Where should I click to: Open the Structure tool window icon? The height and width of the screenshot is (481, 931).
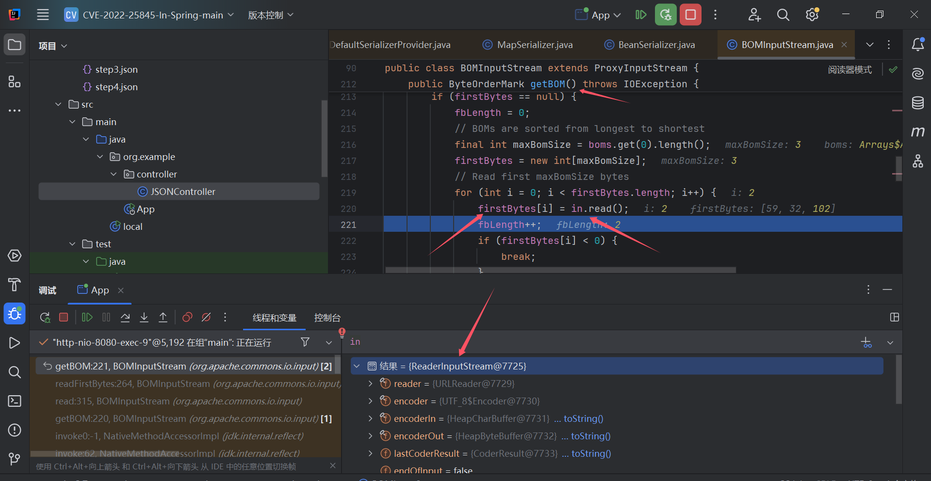pyautogui.click(x=15, y=81)
